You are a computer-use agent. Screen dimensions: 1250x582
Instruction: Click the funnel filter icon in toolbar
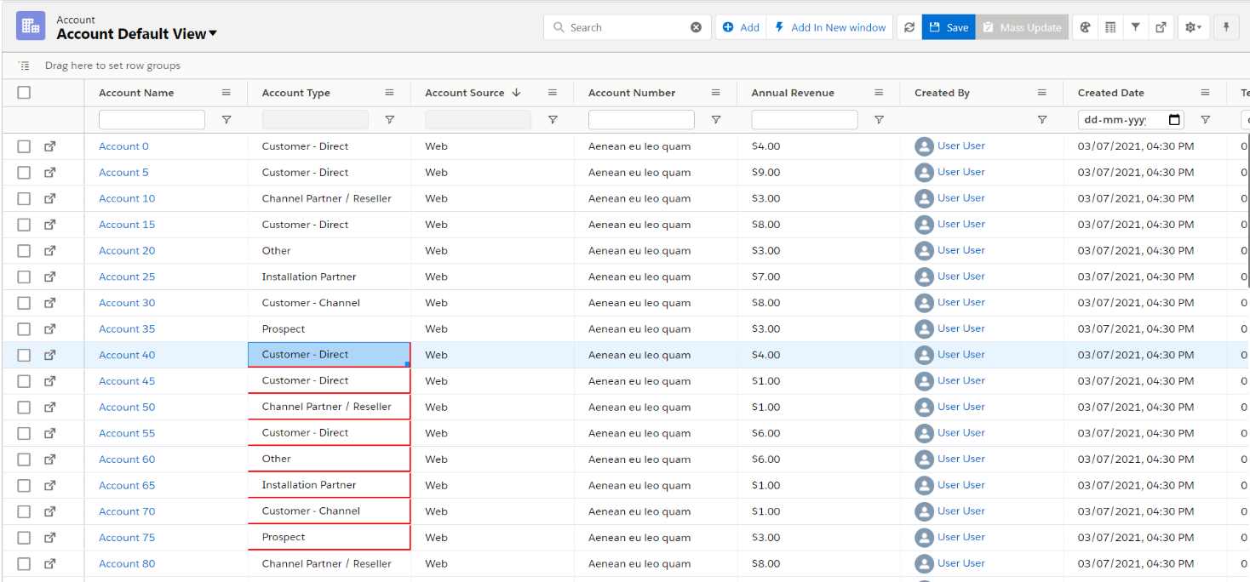tap(1135, 27)
